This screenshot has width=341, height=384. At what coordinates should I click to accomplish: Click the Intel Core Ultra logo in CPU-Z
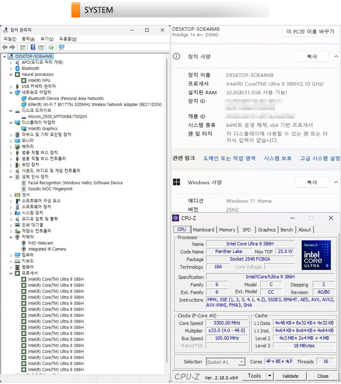[x=316, y=255]
